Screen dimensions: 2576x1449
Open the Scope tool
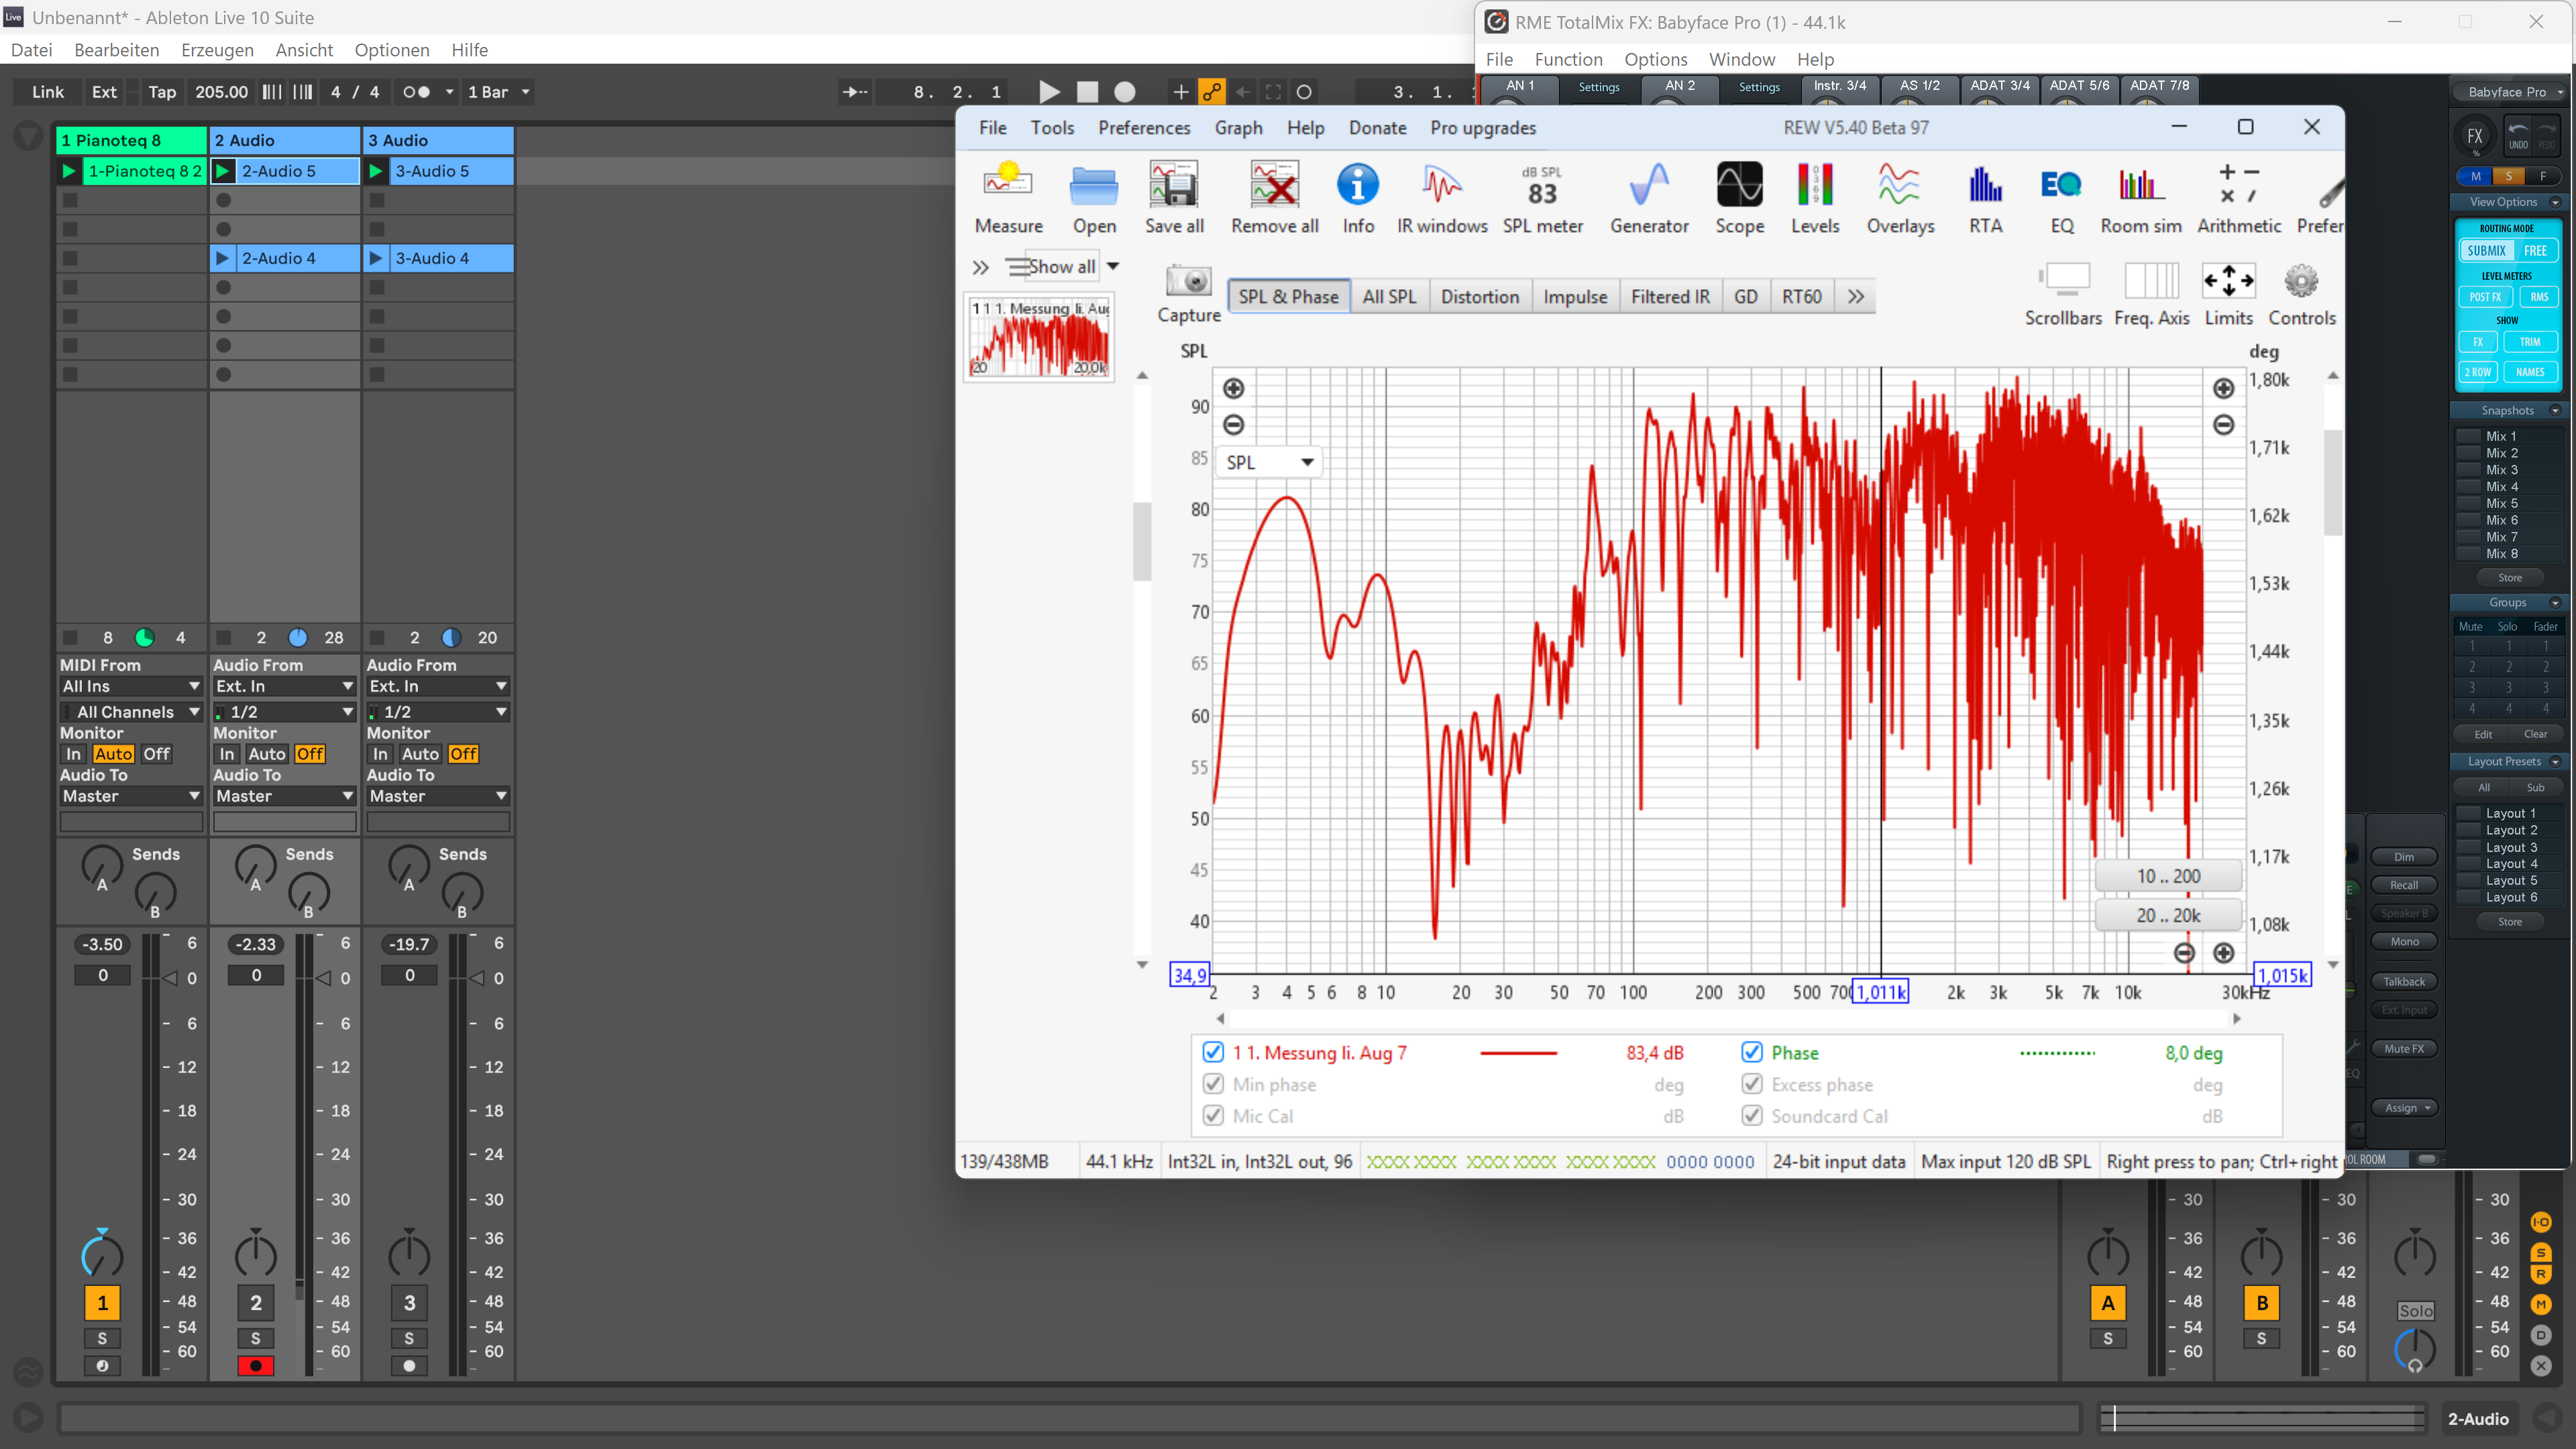tap(1739, 197)
